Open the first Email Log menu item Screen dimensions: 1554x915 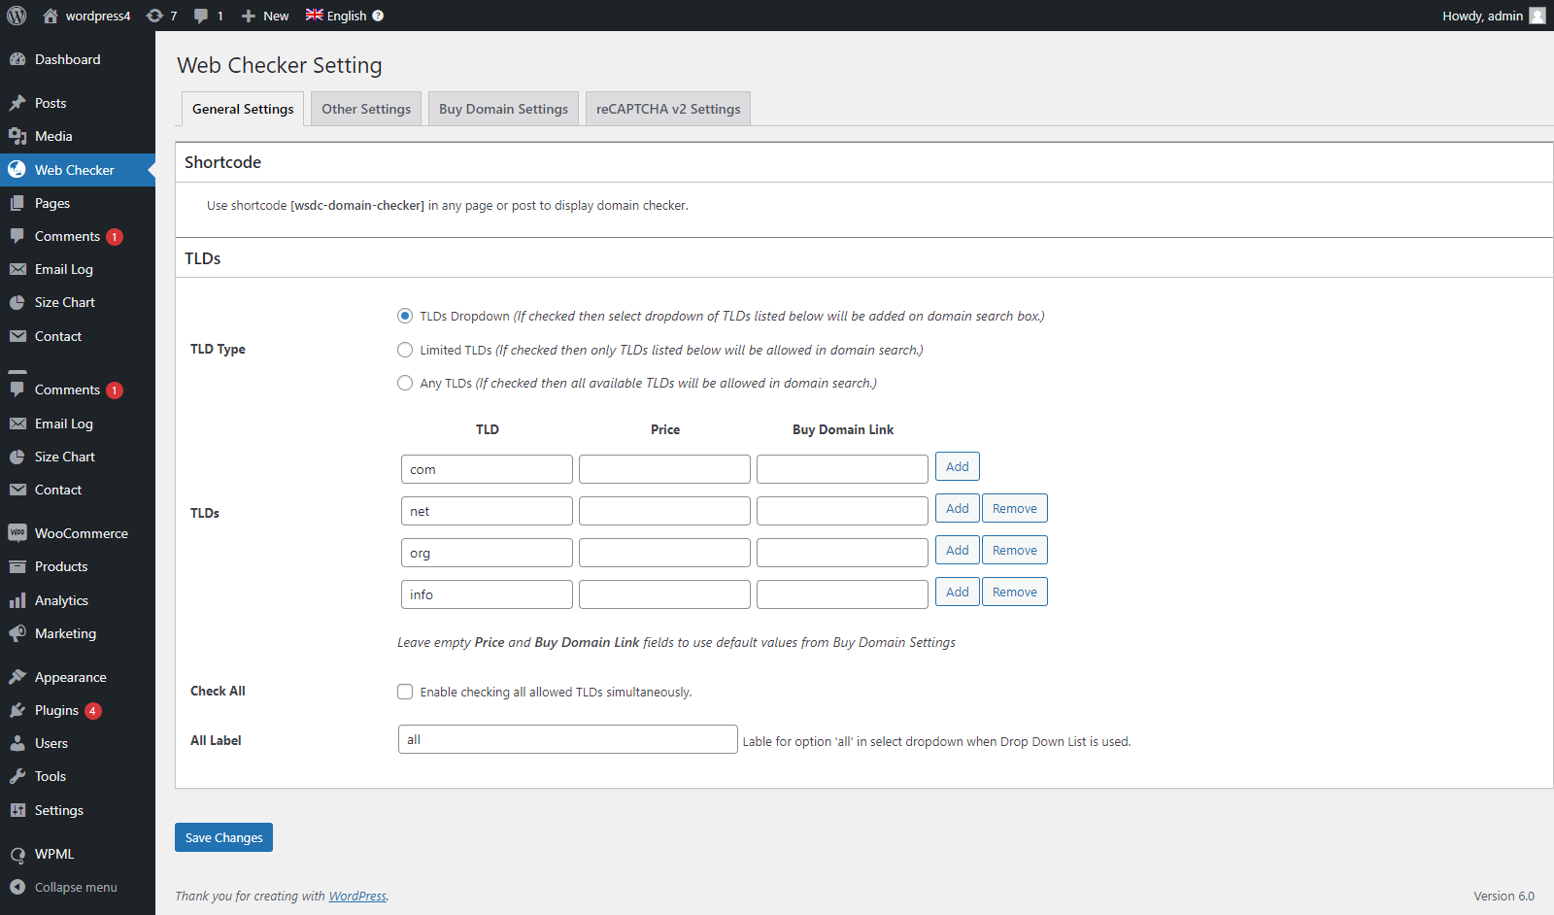[78, 269]
